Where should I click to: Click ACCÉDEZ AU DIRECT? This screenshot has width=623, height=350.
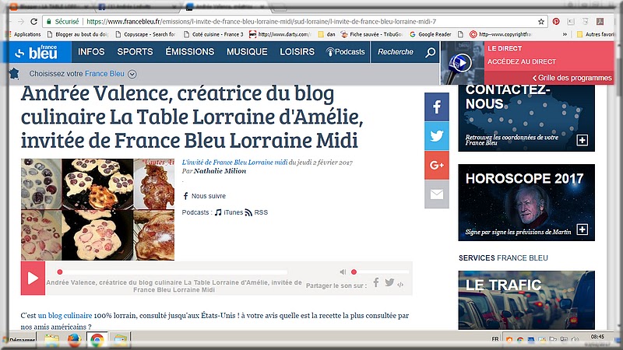[x=522, y=61]
